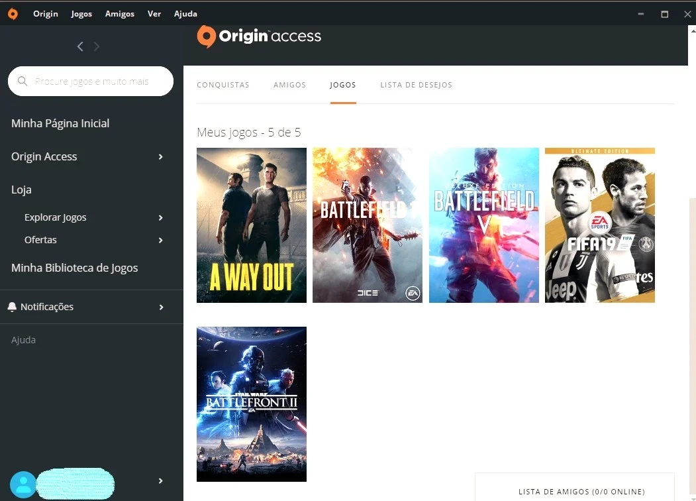The height and width of the screenshot is (501, 696).
Task: Minimize the Origin window
Action: pos(640,14)
